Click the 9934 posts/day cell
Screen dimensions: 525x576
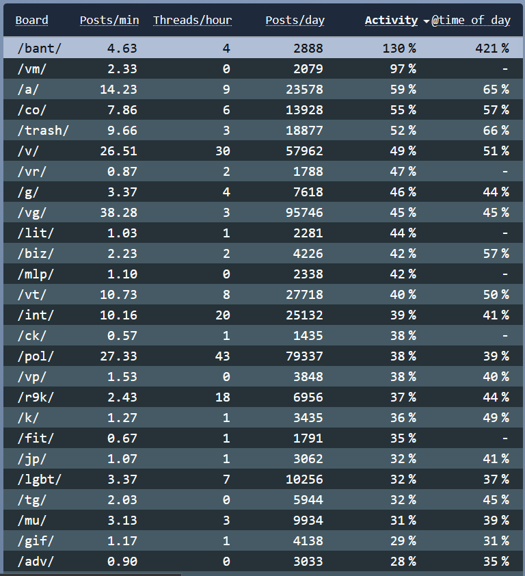308,521
